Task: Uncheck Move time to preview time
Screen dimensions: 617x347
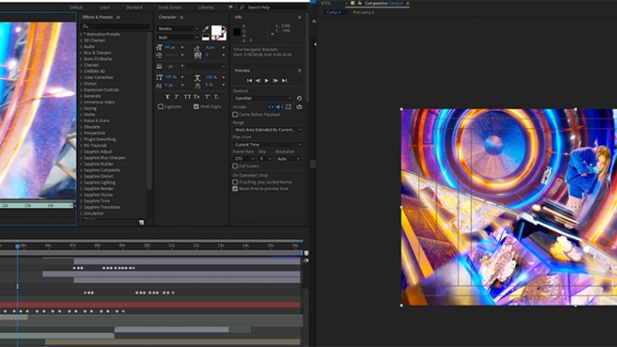Action: coord(235,189)
